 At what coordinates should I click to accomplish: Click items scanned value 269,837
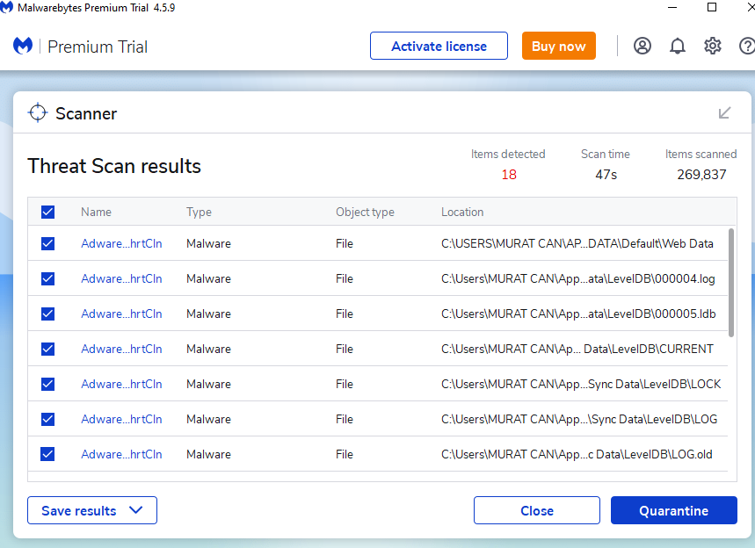pos(701,174)
